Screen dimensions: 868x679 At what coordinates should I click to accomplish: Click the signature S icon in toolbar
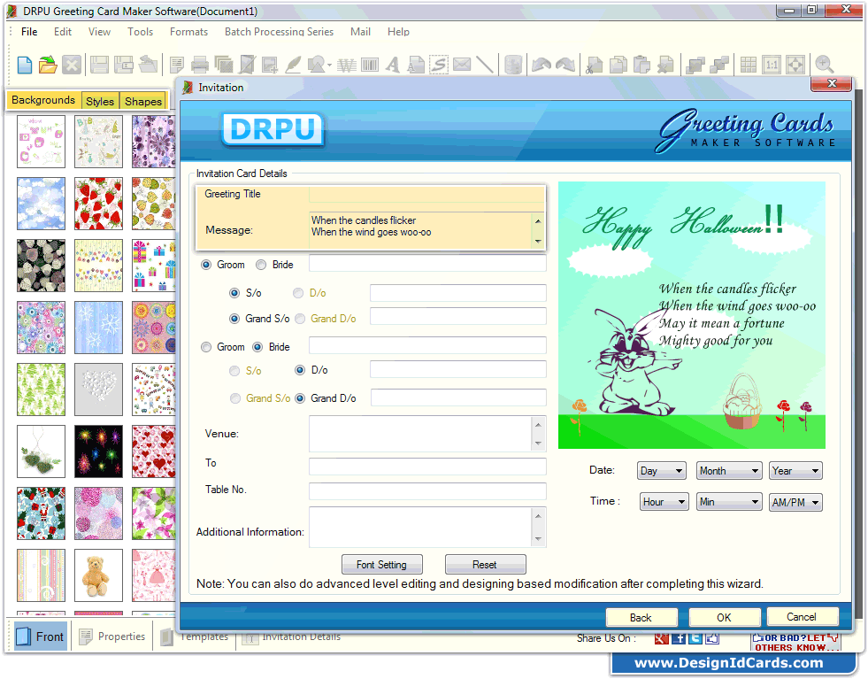click(x=439, y=65)
